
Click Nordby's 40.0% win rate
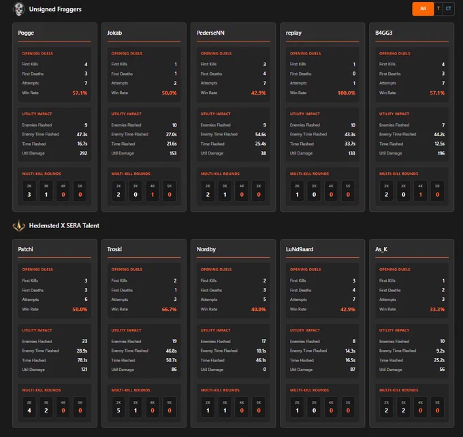[x=258, y=309]
